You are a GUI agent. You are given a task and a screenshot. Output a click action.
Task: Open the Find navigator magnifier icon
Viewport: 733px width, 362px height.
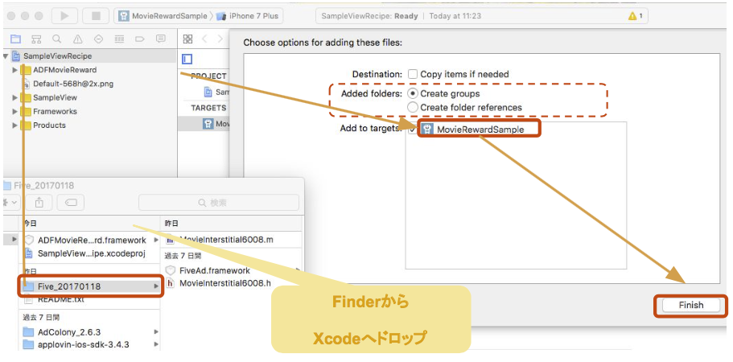(56, 39)
